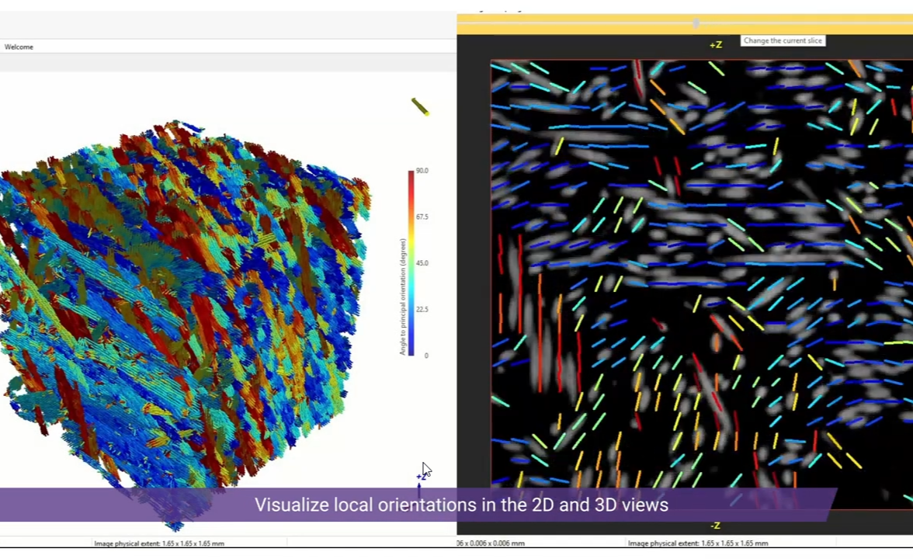Image resolution: width=913 pixels, height=559 pixels.
Task: Click the 0 value on the colormap legend
Action: pyautogui.click(x=425, y=356)
